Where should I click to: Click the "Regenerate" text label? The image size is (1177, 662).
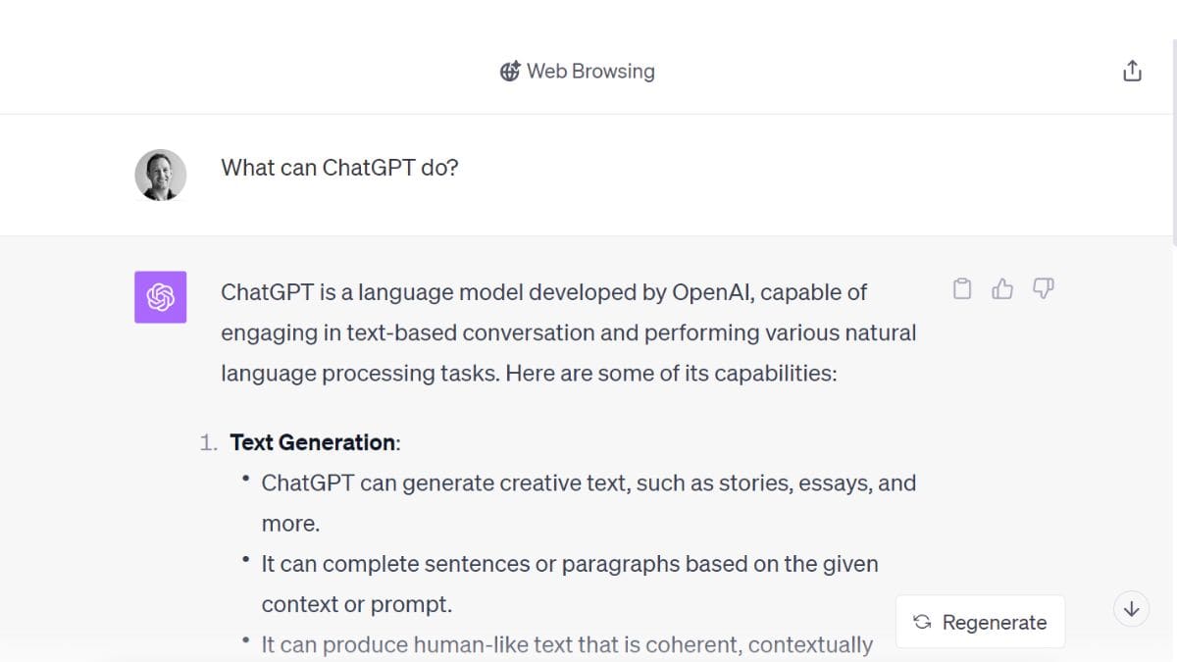(993, 622)
